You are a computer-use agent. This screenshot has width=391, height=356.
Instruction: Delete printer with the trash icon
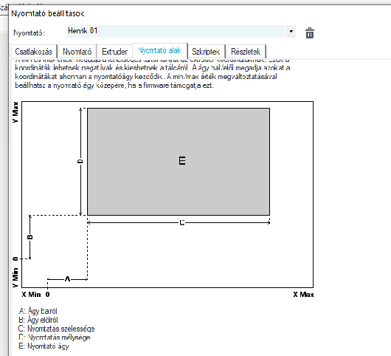(310, 32)
